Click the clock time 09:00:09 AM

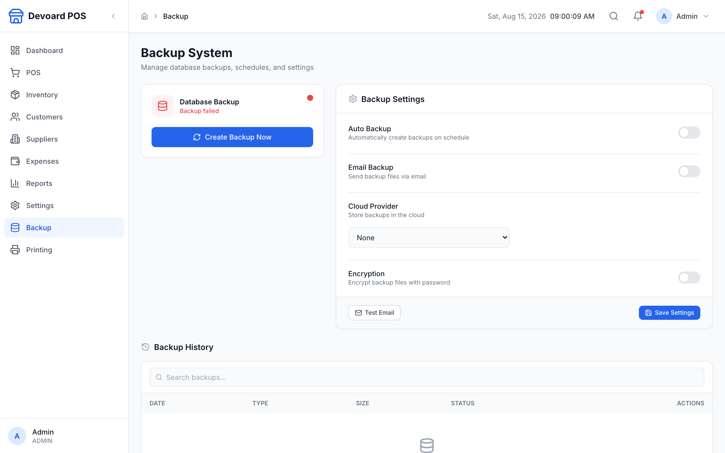click(x=572, y=16)
